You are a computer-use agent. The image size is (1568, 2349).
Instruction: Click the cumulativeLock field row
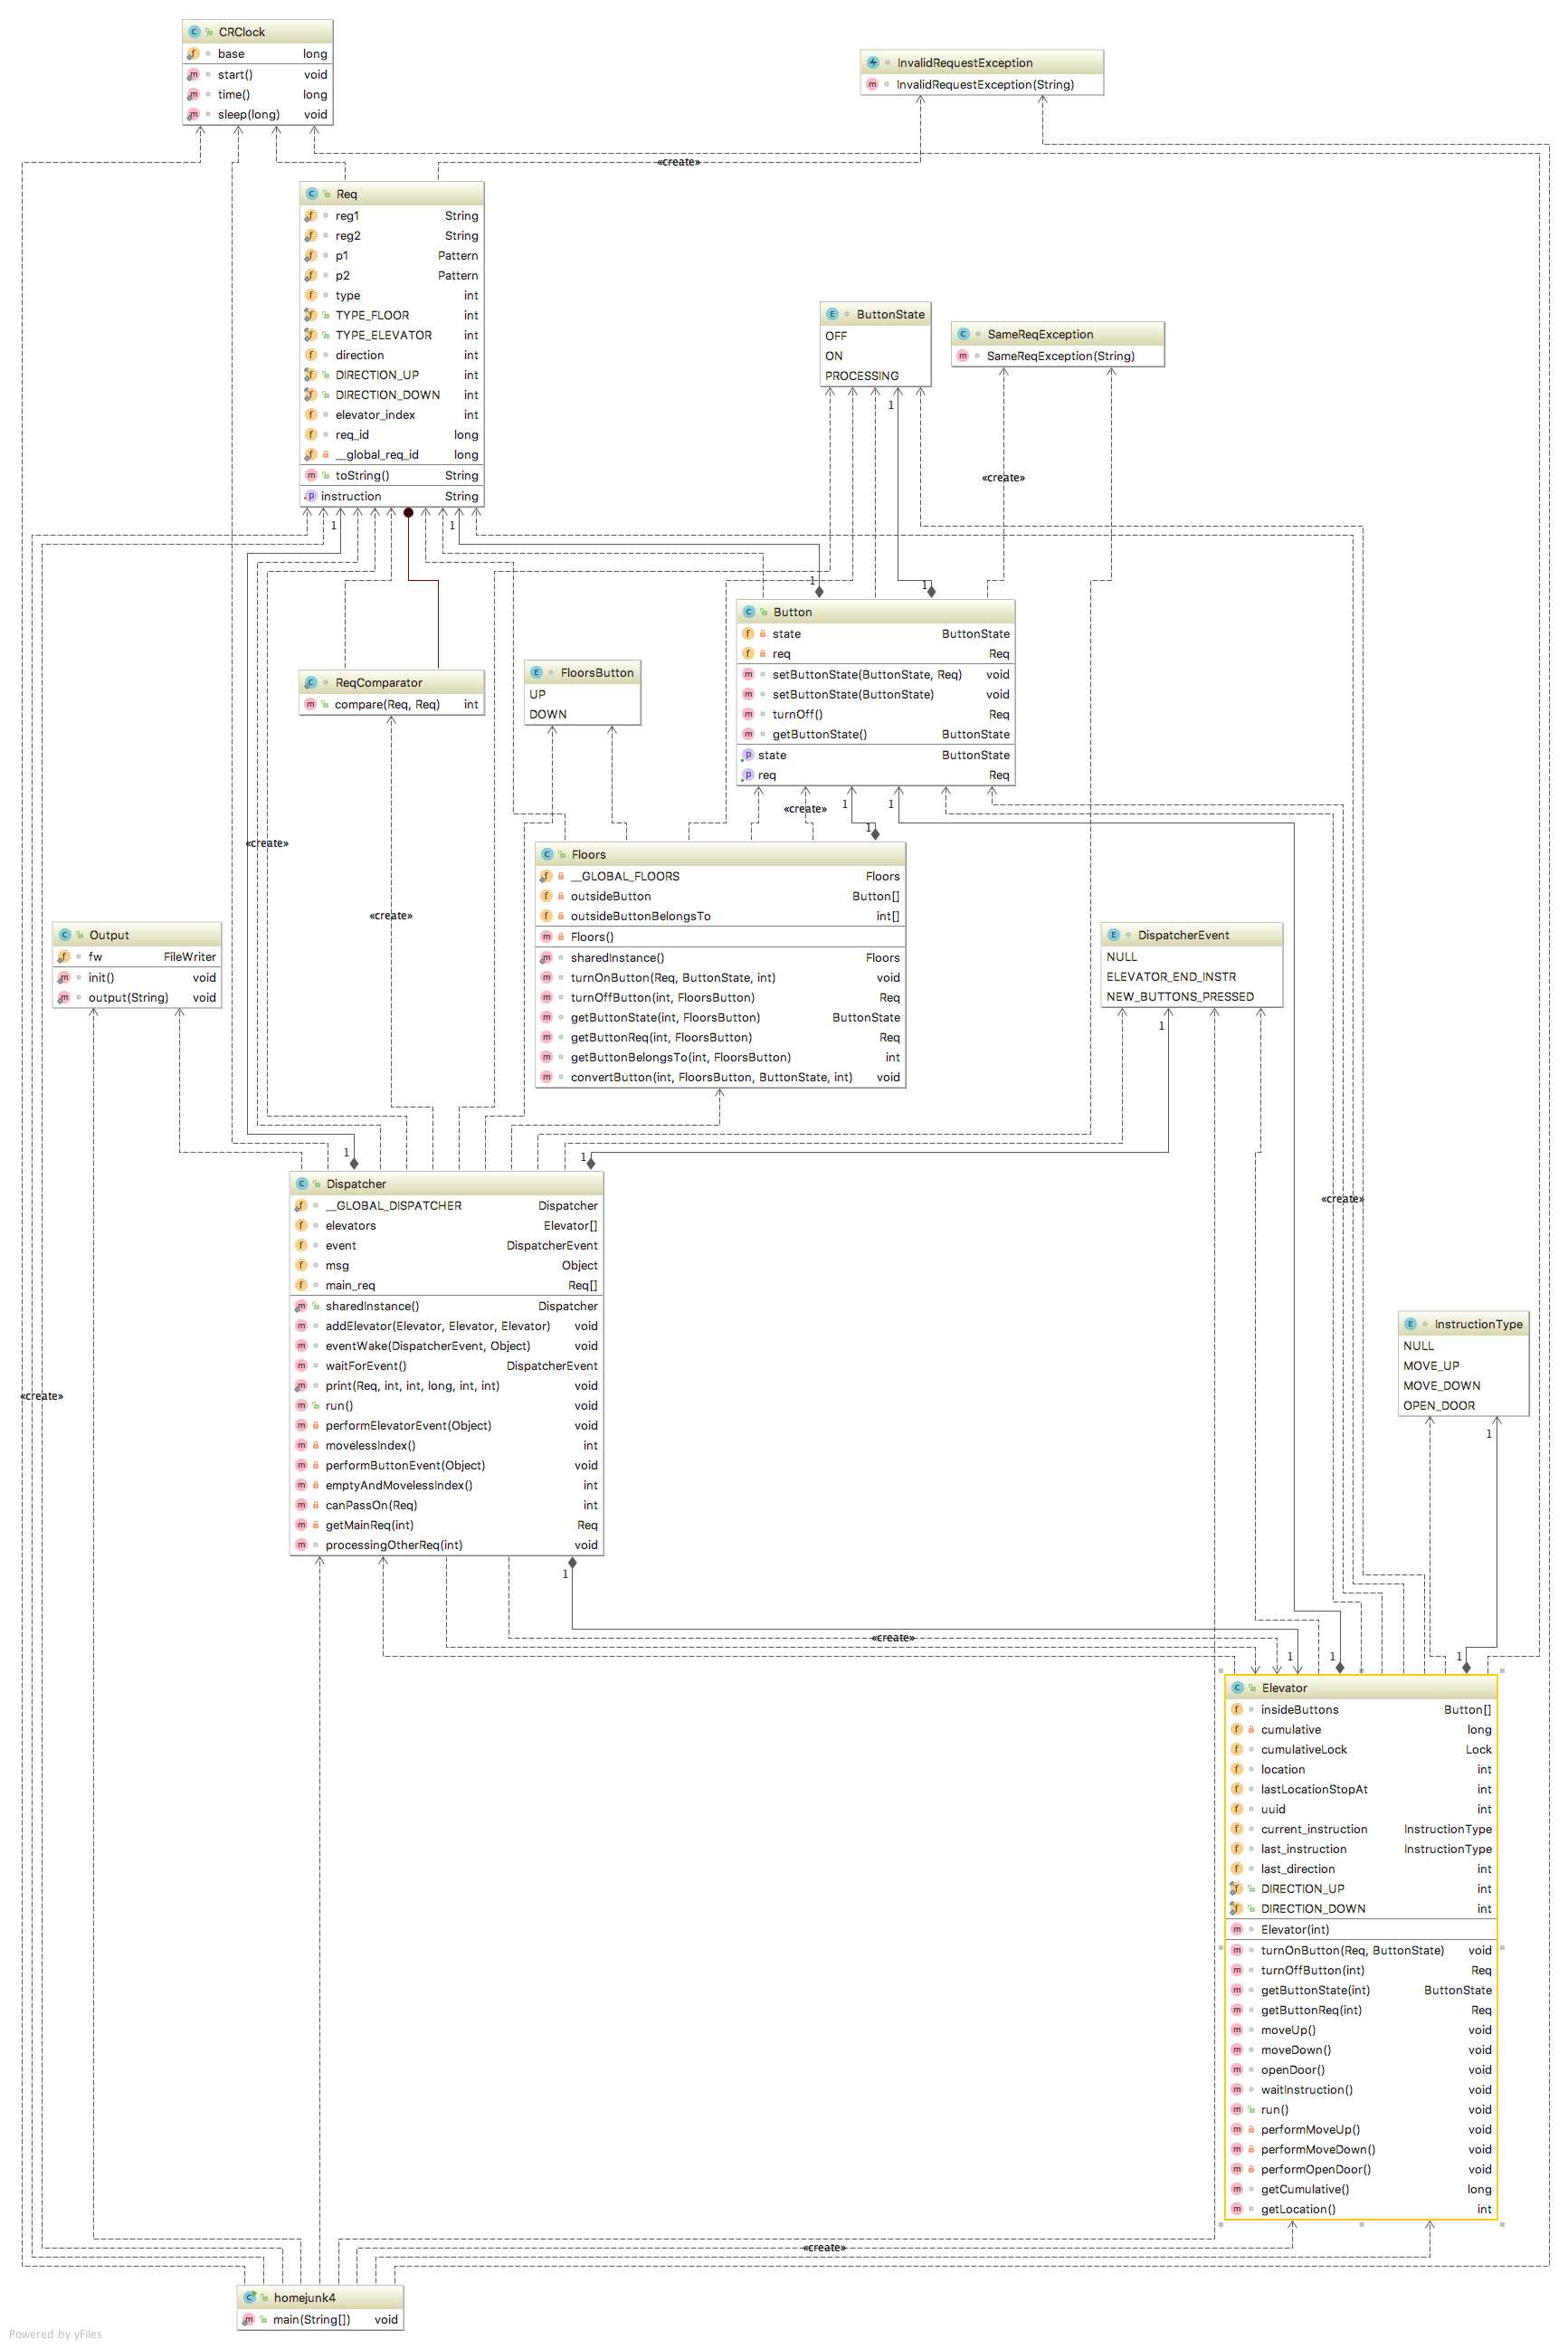pyautogui.click(x=1361, y=1750)
